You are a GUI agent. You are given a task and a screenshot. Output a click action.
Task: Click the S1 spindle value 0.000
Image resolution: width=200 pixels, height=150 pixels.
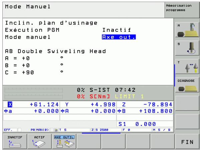pyautogui.click(x=146, y=124)
